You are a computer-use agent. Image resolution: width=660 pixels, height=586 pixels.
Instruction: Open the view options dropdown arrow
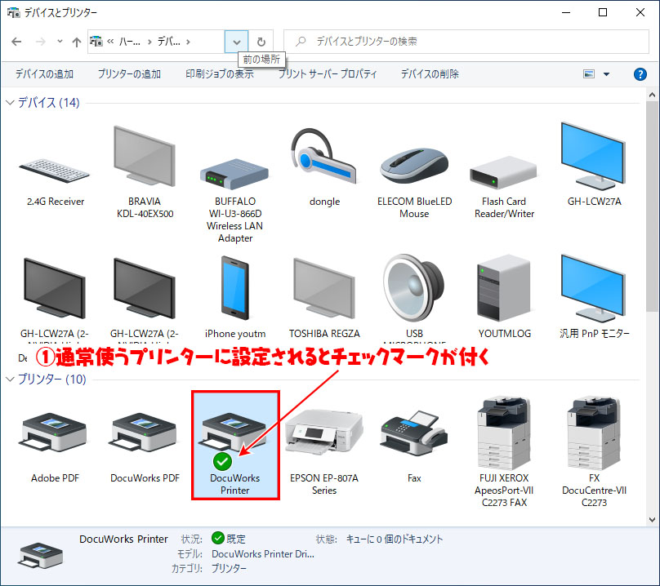(607, 74)
